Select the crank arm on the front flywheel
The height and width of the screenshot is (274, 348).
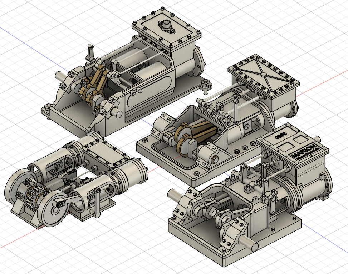67,201
